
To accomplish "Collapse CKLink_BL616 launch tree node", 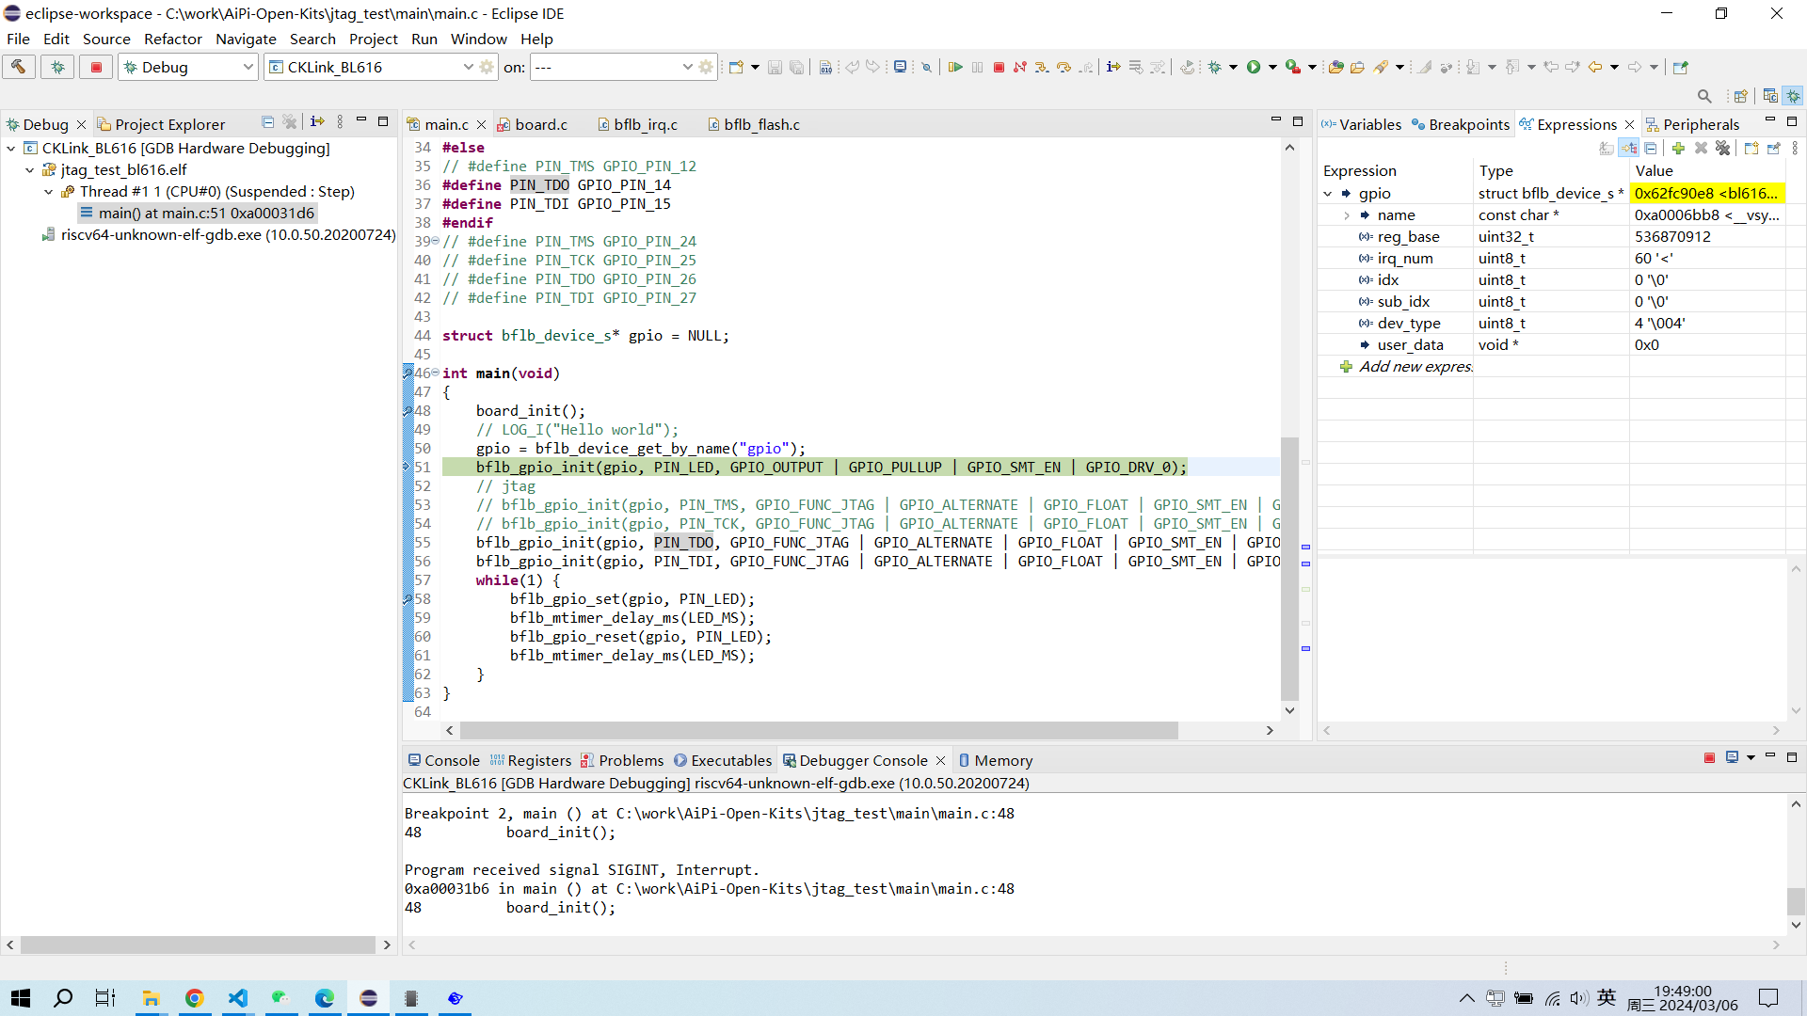I will coord(11,149).
